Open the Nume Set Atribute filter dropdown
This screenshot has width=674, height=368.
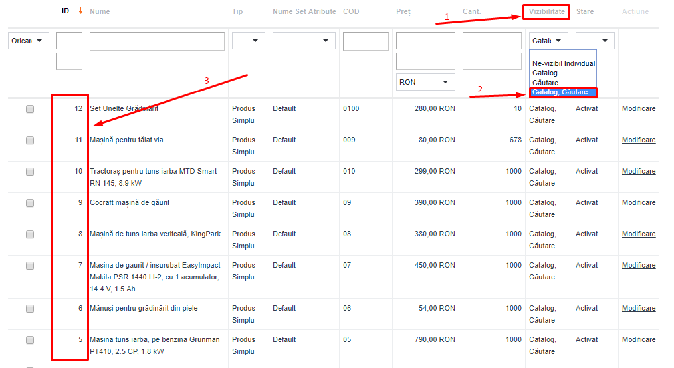point(304,41)
